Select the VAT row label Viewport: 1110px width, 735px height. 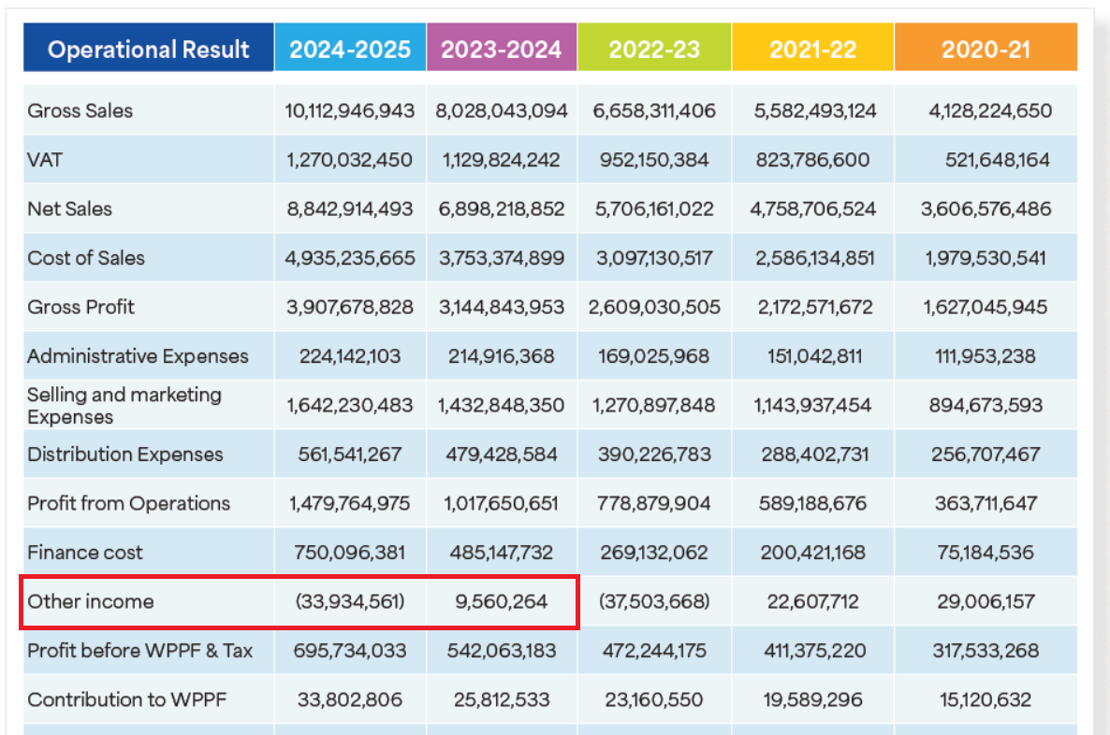[x=45, y=160]
